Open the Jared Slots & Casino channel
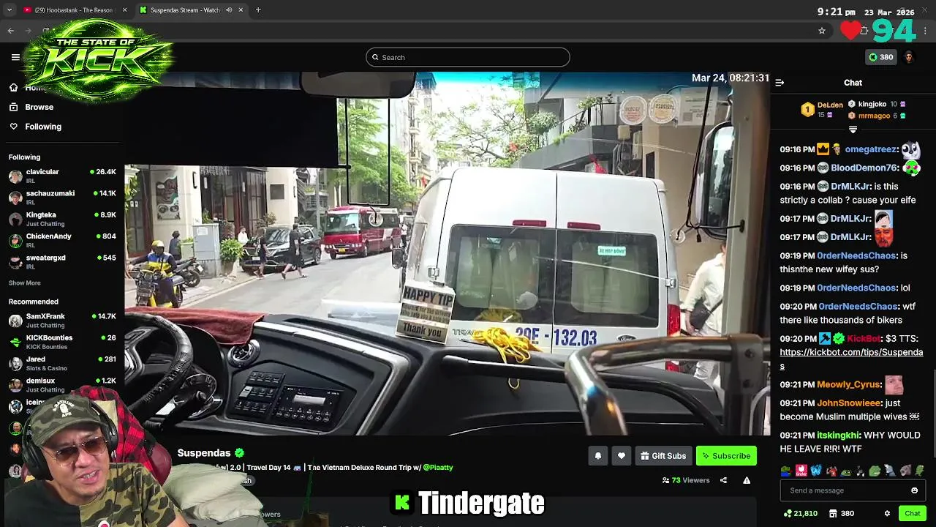This screenshot has width=936, height=527. point(62,363)
